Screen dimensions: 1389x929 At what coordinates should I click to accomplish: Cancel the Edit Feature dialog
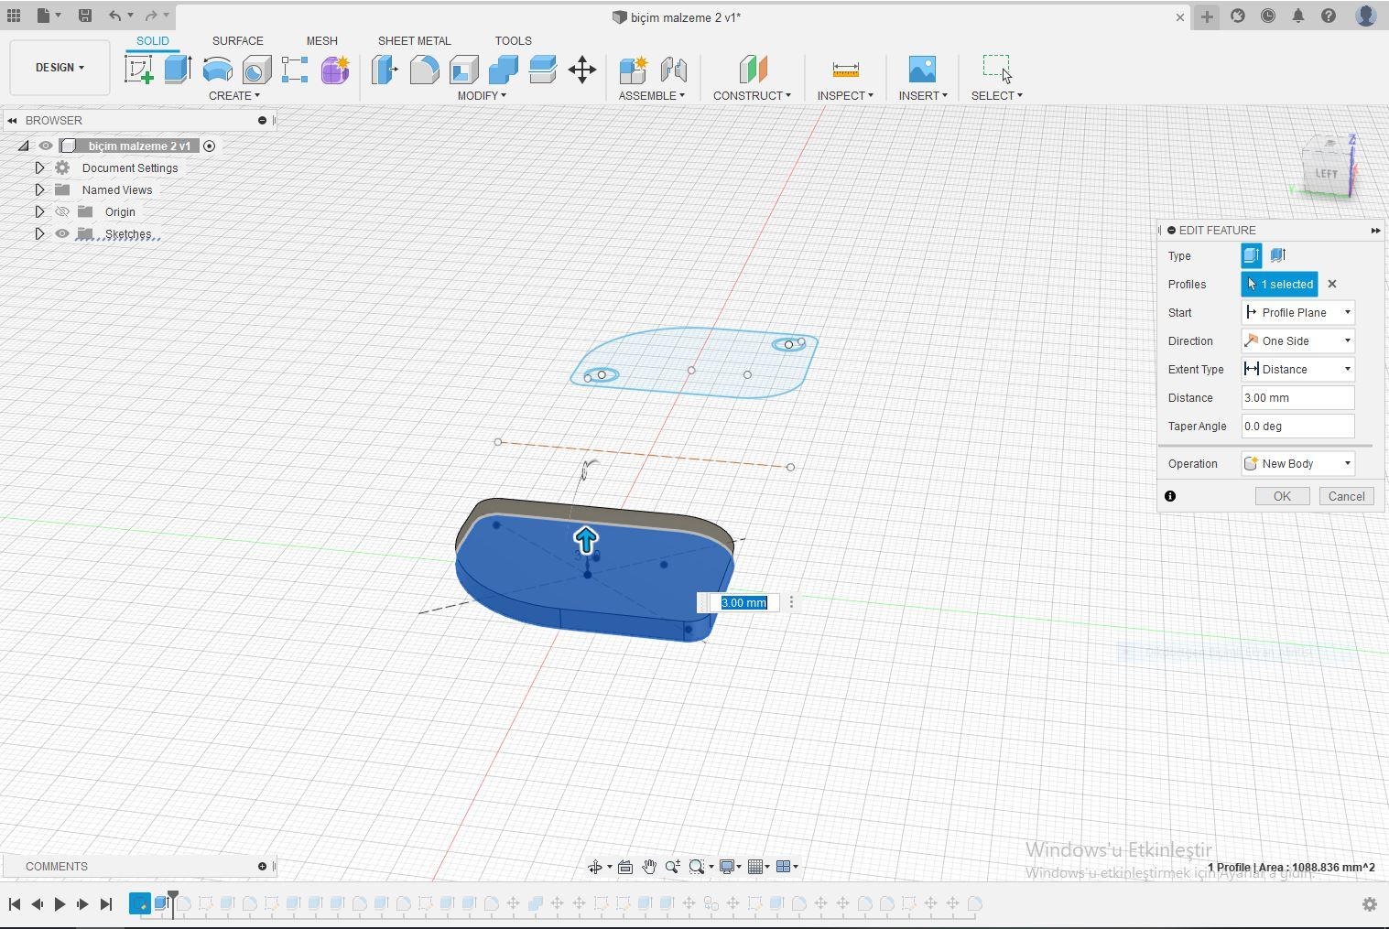[1346, 496]
